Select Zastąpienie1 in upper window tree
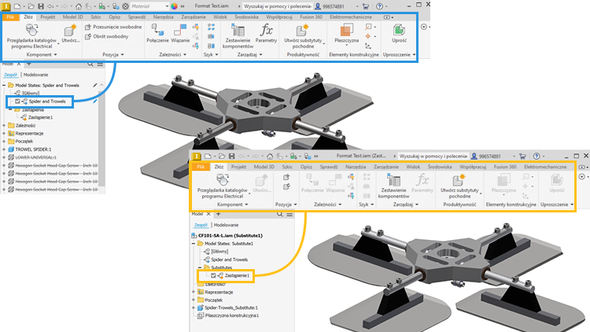Viewport: 590px width, 332px height. [x=40, y=117]
